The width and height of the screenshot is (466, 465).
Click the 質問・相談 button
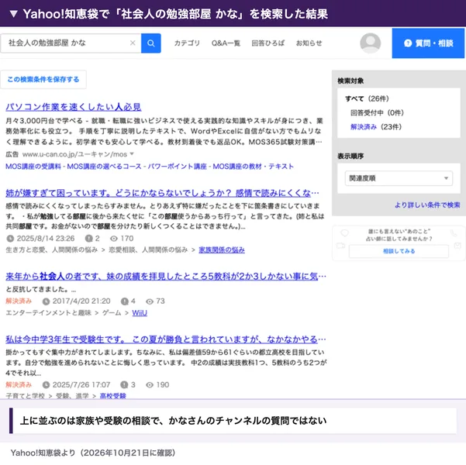428,43
